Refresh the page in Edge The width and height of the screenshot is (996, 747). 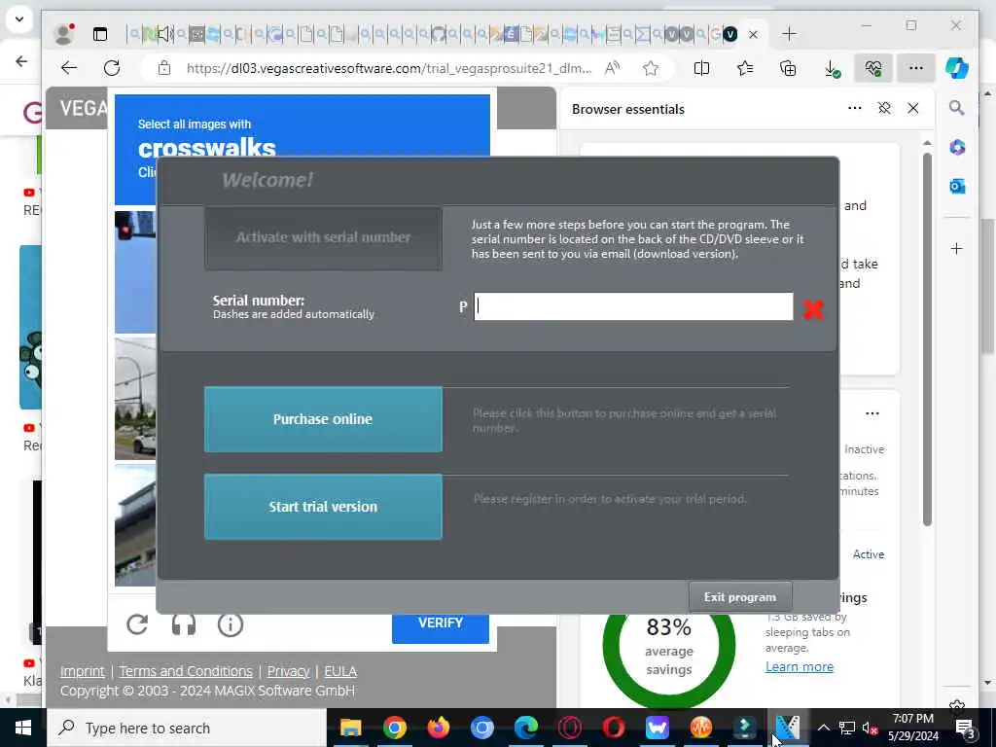click(x=112, y=68)
